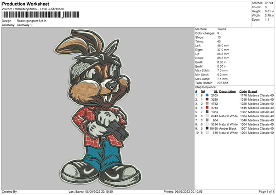Click thread code 1226
The width and height of the screenshot is (276, 195).
(243, 103)
